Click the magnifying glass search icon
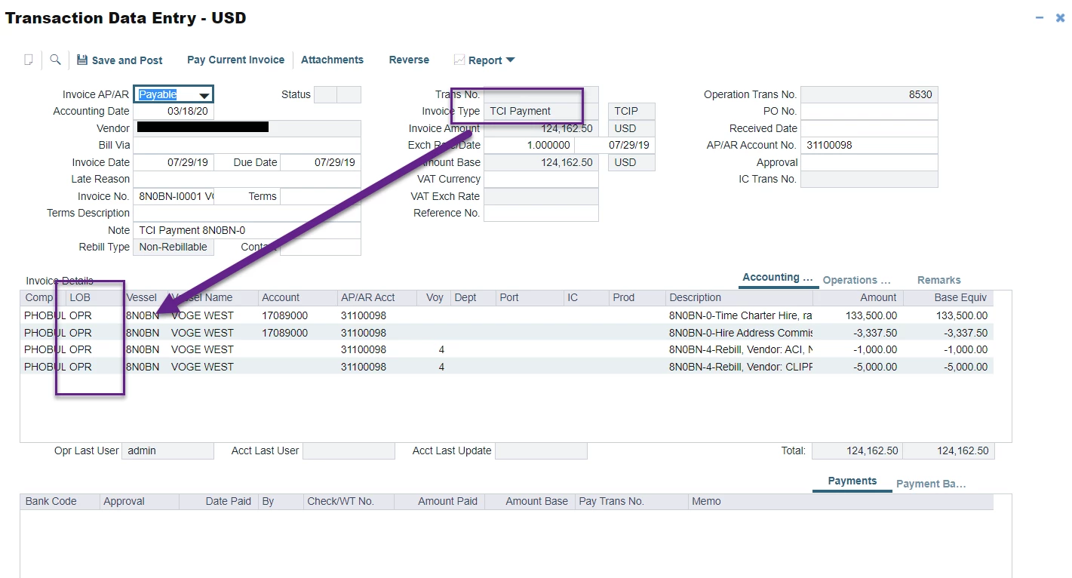Image resolution: width=1072 pixels, height=578 pixels. click(x=55, y=60)
